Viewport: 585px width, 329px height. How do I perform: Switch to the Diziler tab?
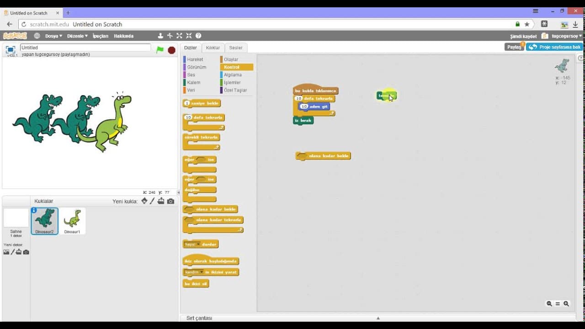pos(191,48)
